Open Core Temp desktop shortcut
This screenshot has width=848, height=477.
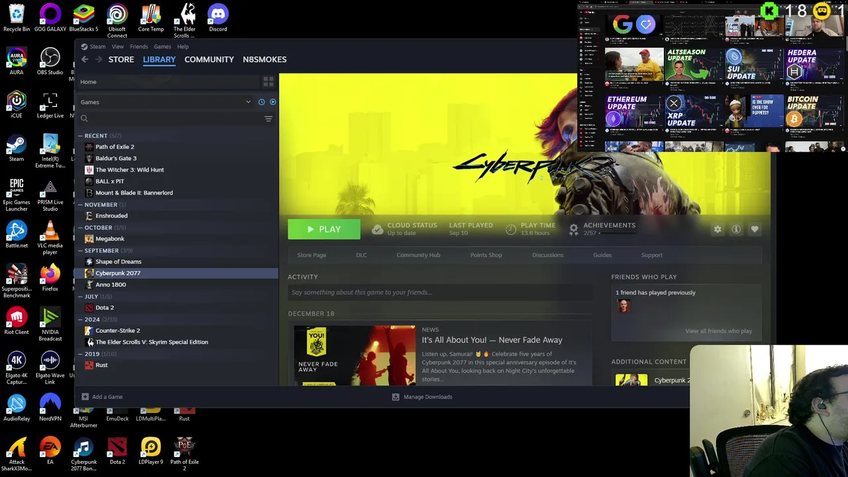151,19
